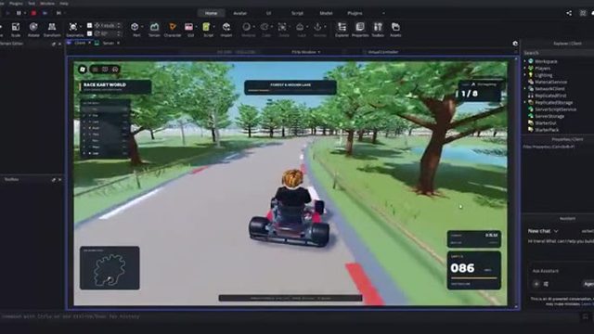Open the GUI insert tool
Viewport: 594px width, 334px height.
coord(189,30)
